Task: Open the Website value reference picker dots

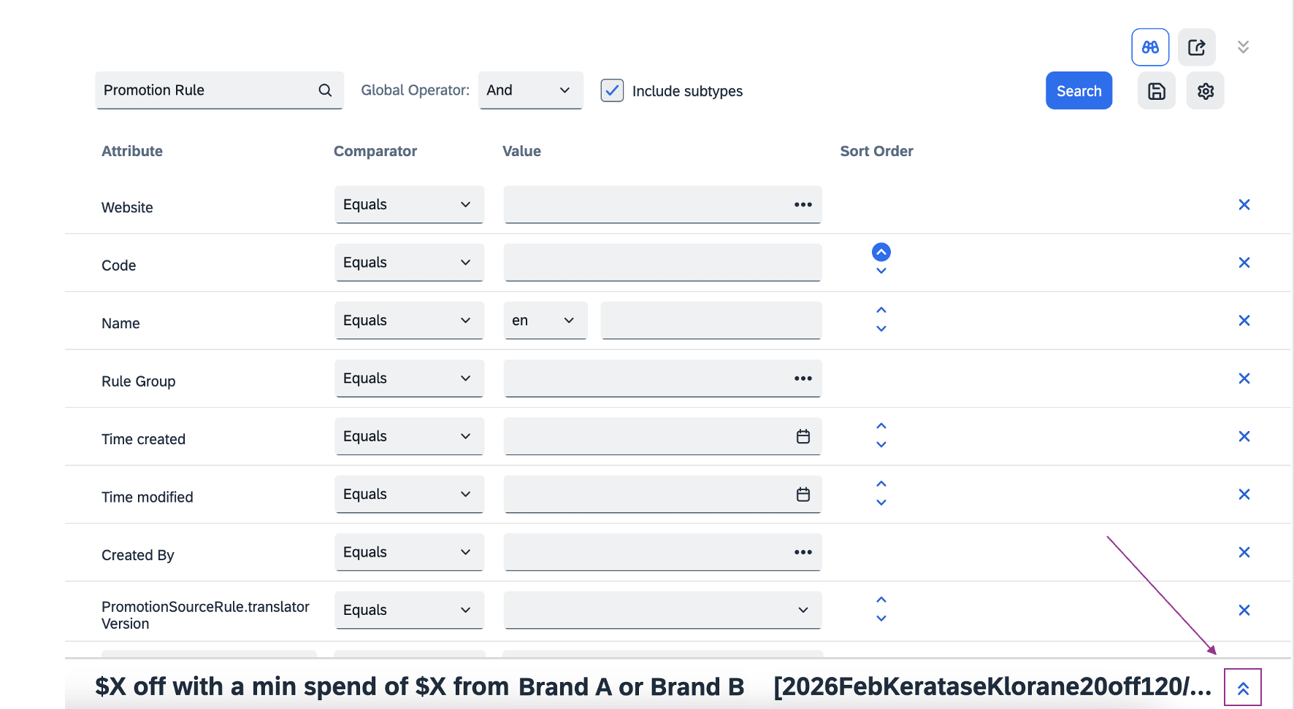Action: pyautogui.click(x=803, y=205)
